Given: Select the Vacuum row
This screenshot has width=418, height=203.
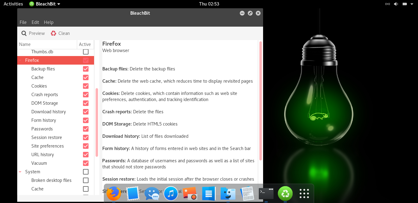Looking at the screenshot, I should click(56, 163).
